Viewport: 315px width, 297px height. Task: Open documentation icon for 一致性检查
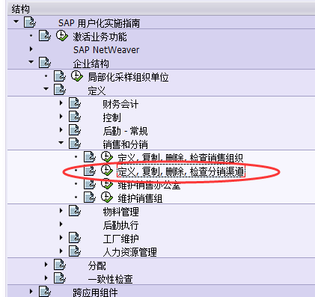(x=60, y=278)
